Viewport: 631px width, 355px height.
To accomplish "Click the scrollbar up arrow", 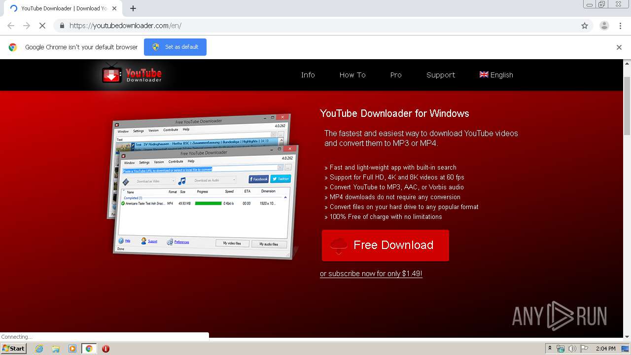I will pos(627,63).
